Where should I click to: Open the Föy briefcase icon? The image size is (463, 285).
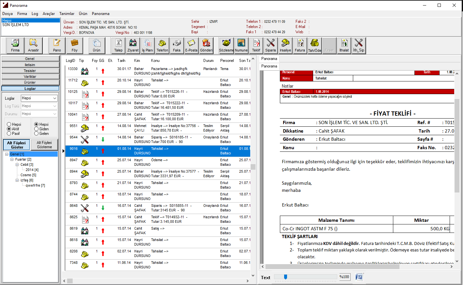pyautogui.click(x=75, y=46)
